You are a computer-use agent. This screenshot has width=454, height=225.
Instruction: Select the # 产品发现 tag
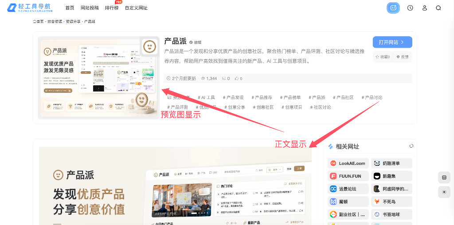233,97
